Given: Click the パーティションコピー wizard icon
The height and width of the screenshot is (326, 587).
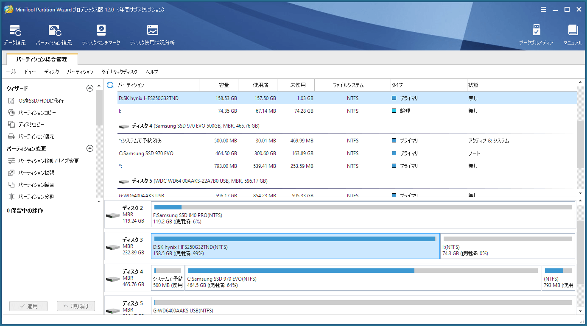Looking at the screenshot, I should point(11,113).
